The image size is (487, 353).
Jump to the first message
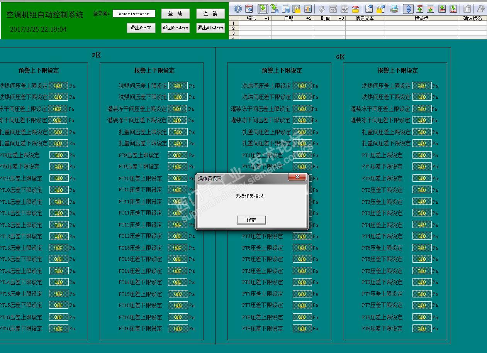420,8
